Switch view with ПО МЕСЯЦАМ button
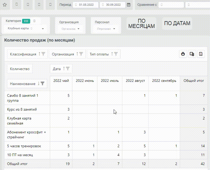 pyautogui.click(x=141, y=24)
